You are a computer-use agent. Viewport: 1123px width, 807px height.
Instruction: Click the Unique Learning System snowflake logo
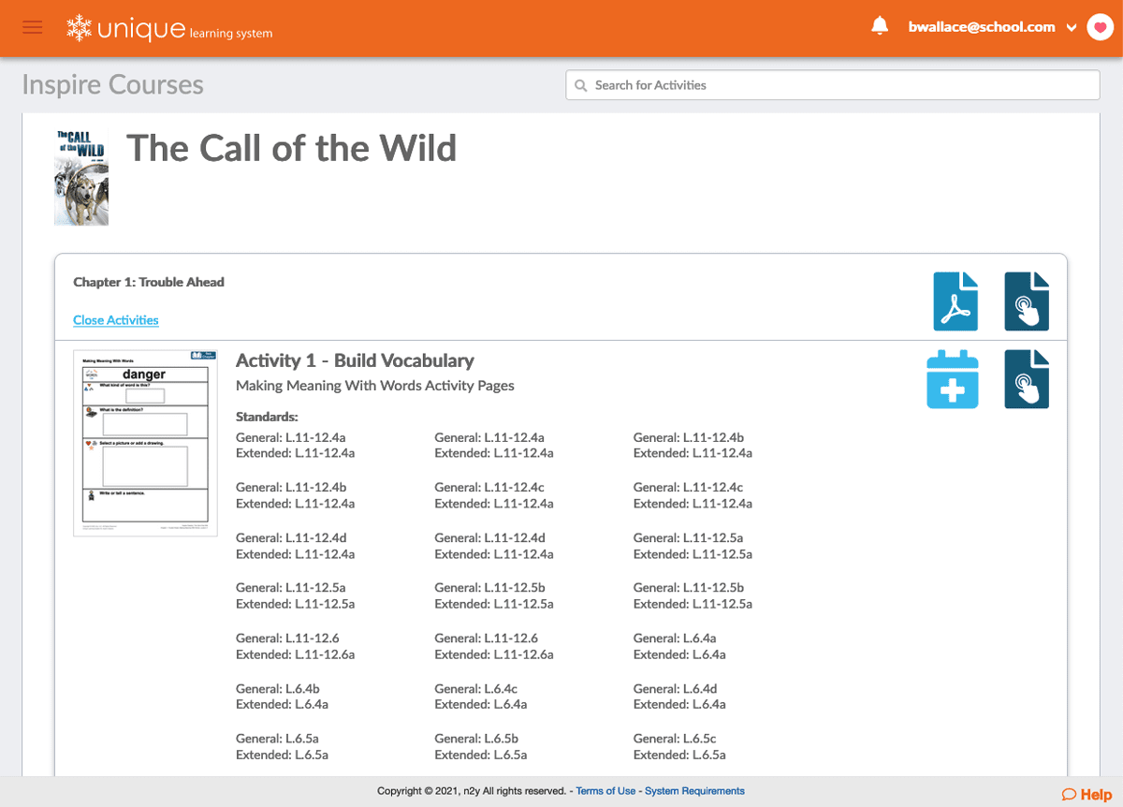pos(79,28)
